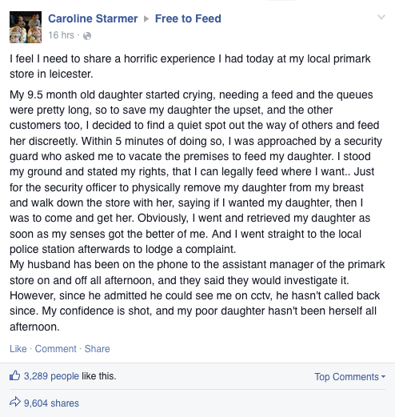Open Caroline Starmer's profile picture
This screenshot has width=395, height=417.
point(26,27)
